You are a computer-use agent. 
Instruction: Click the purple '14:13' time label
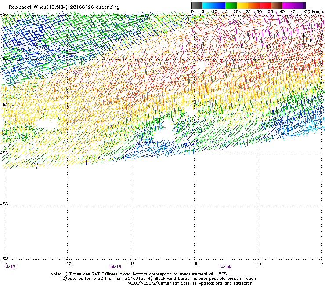115,267
